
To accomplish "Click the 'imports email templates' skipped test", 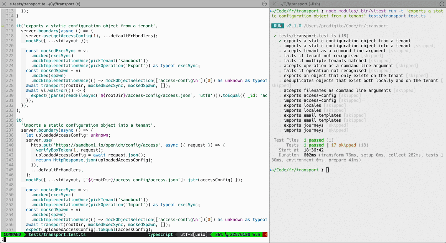I will point(312,120).
